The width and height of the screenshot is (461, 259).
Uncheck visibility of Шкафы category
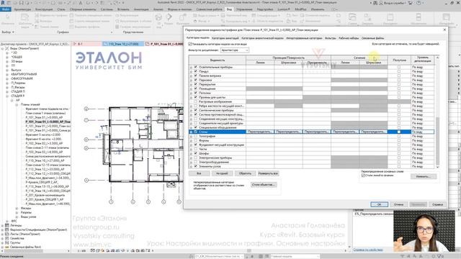click(x=196, y=153)
